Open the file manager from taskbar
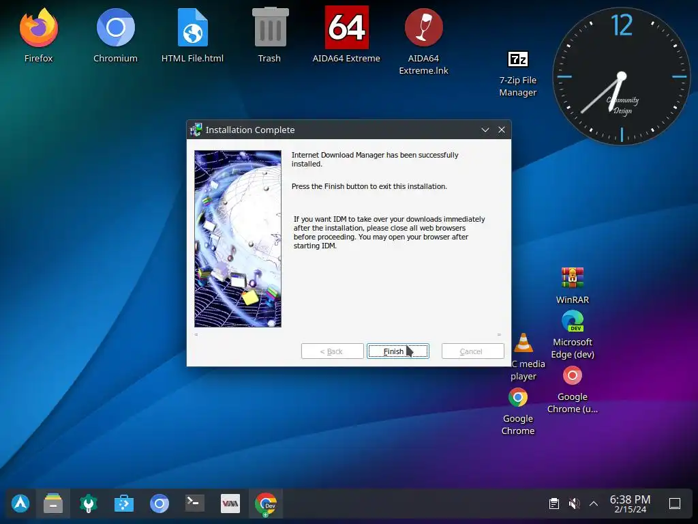 [53, 504]
